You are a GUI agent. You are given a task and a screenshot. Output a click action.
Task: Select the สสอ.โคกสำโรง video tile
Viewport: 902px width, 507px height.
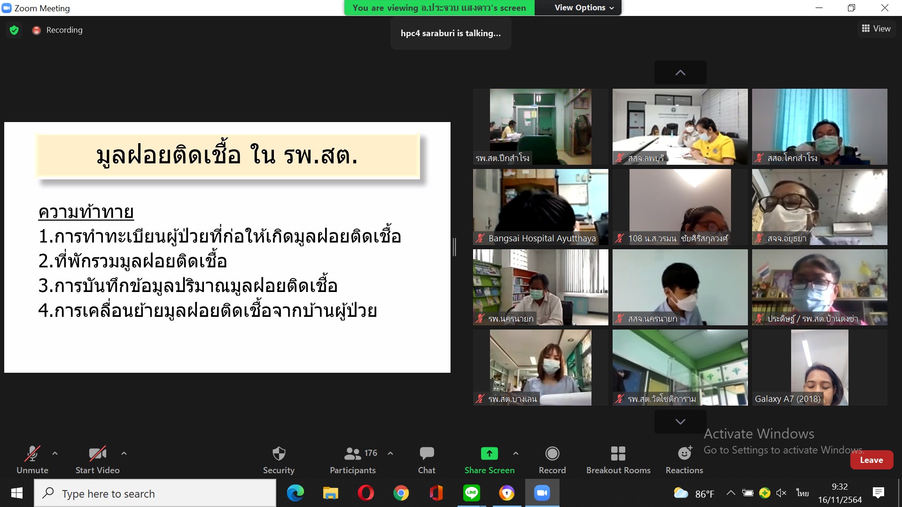point(820,127)
